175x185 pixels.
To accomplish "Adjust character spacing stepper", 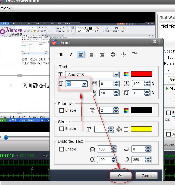I will (116, 84).
